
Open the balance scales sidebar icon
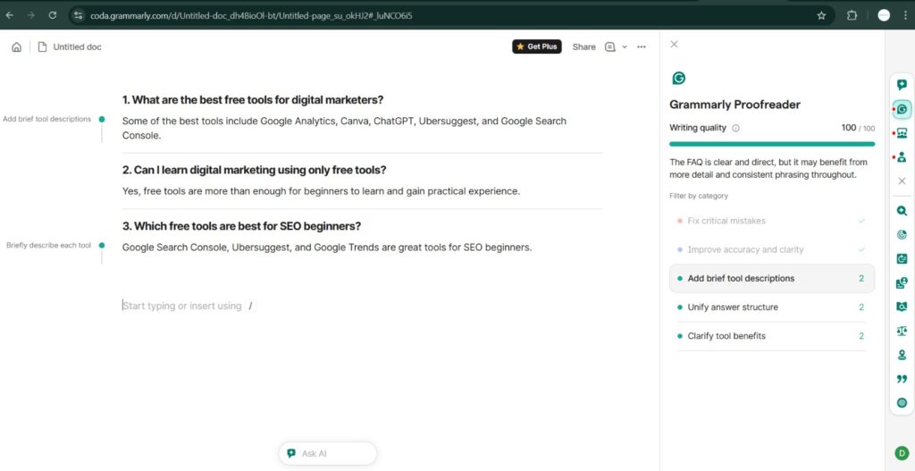click(x=902, y=331)
